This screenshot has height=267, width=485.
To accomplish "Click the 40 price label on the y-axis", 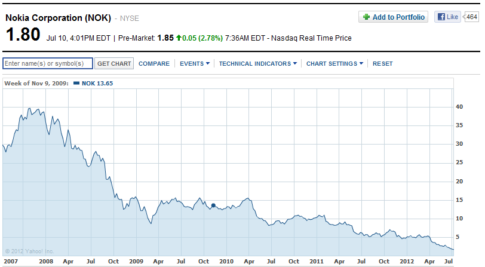I will coord(459,107).
